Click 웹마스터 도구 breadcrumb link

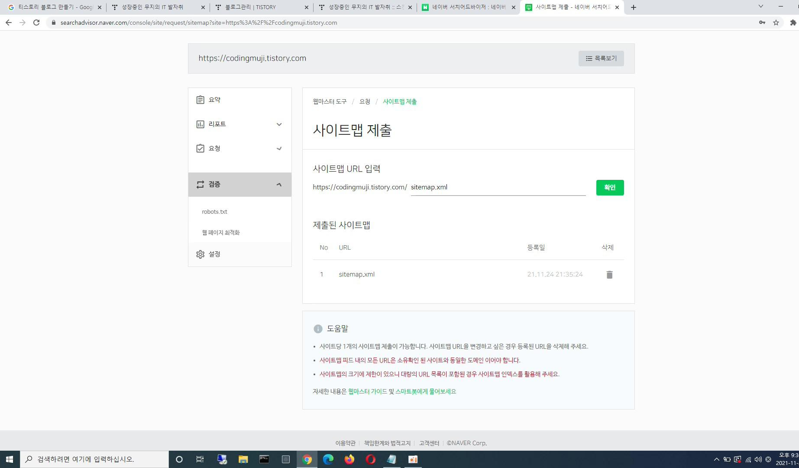(330, 102)
